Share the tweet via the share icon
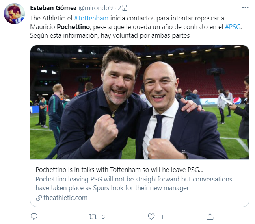Viewport: 255px width, 224px height. (x=210, y=216)
